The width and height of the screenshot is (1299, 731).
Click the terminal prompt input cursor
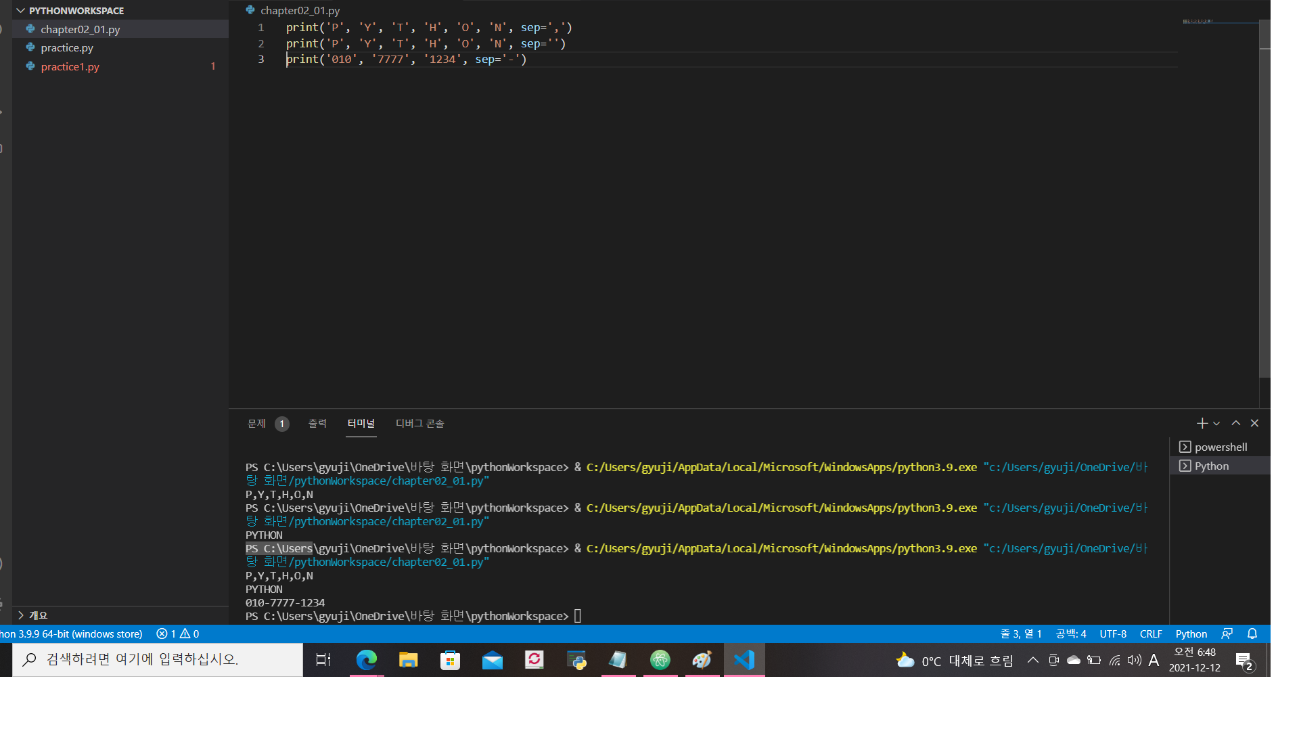point(578,616)
